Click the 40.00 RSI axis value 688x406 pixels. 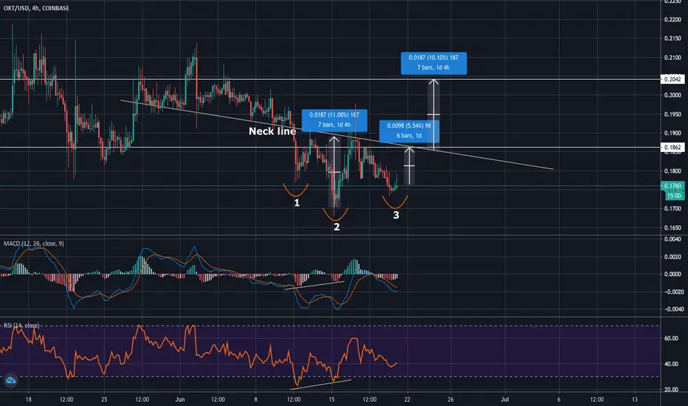pyautogui.click(x=671, y=364)
